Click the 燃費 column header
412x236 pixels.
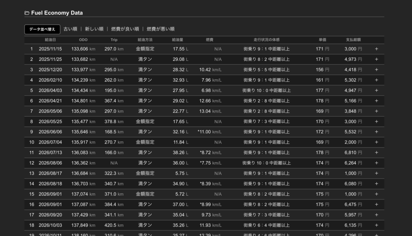(x=209, y=40)
